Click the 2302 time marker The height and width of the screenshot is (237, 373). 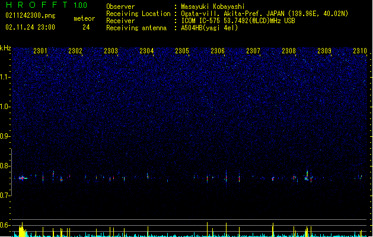tap(75, 51)
